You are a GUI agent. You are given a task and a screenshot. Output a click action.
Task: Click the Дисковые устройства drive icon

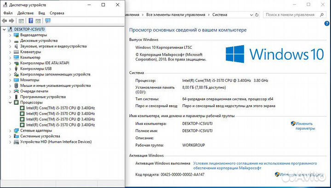coord(16,41)
